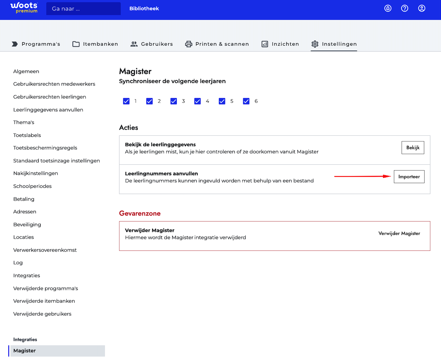The height and width of the screenshot is (359, 441).
Task: Open Schoolperiodes in the sidebar
Action: pyautogui.click(x=32, y=186)
